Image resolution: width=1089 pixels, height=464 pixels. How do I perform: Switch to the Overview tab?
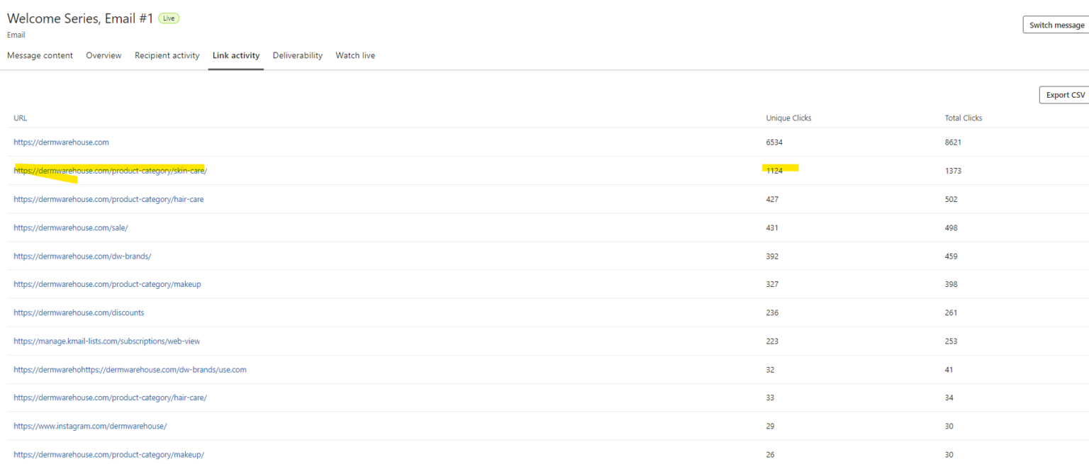(x=104, y=55)
